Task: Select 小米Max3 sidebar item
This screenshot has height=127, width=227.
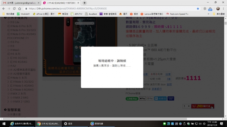Action: (x=13, y=50)
